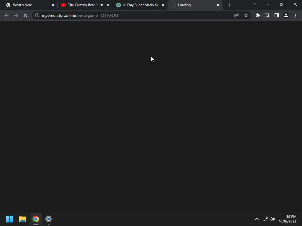View site information icon
302x226 pixels.
37,15
